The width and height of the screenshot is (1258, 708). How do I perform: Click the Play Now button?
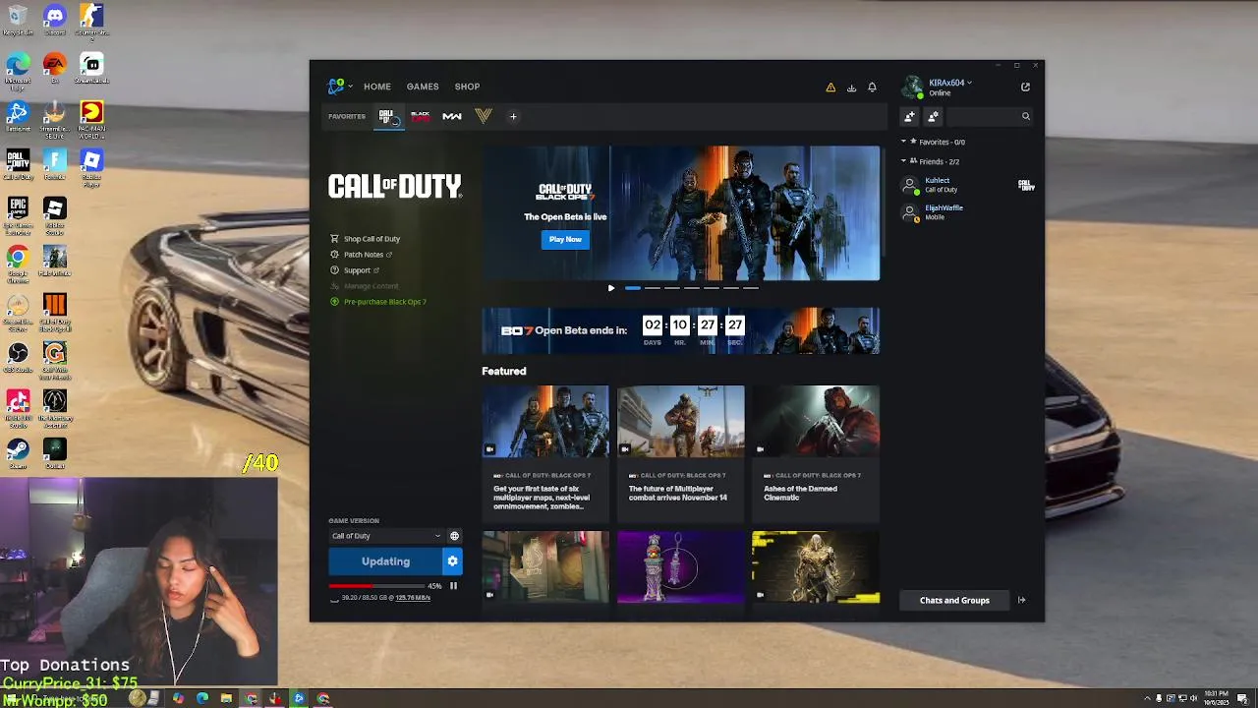click(565, 239)
